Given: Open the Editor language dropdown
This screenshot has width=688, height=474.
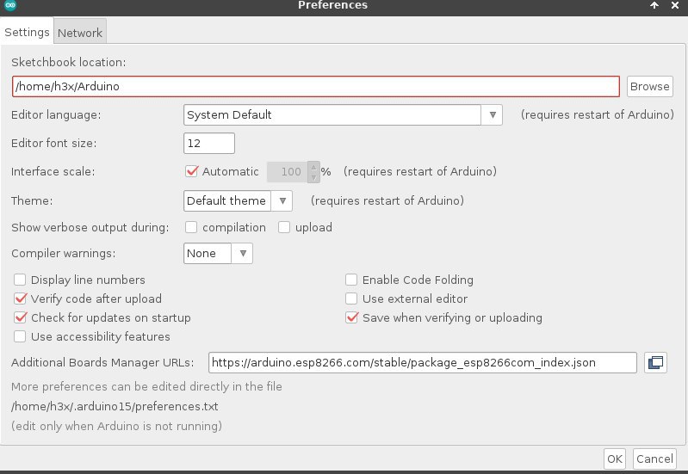Looking at the screenshot, I should [x=343, y=115].
